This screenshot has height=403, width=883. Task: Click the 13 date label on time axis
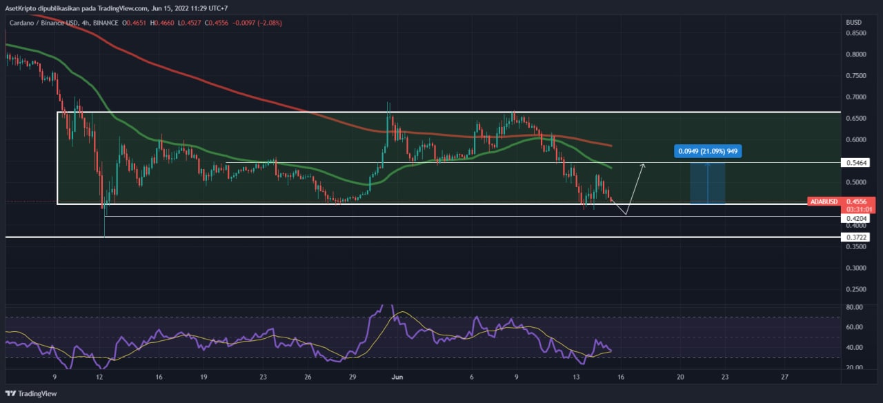575,377
